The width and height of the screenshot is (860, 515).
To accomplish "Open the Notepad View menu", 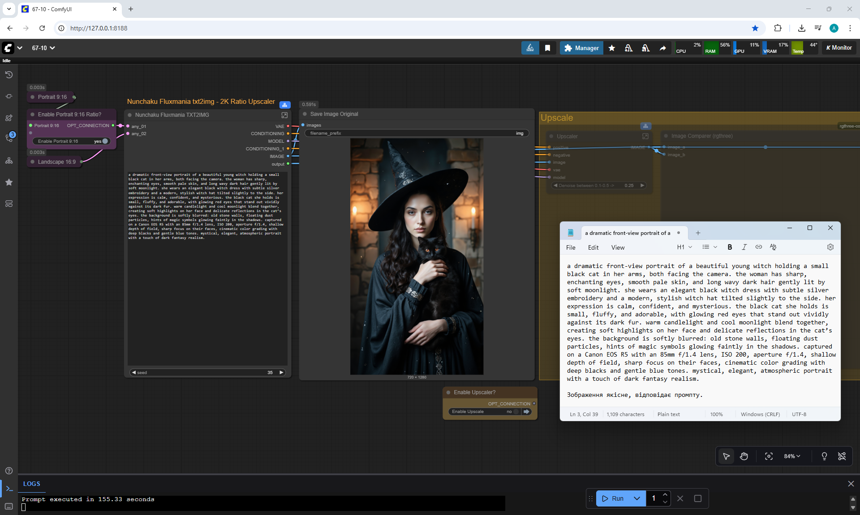I will (x=618, y=247).
